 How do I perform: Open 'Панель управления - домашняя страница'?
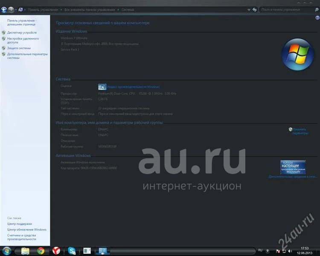[x=22, y=23]
